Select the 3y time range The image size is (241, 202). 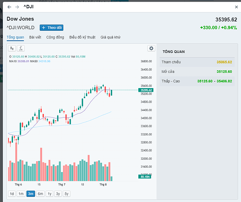click(58, 194)
